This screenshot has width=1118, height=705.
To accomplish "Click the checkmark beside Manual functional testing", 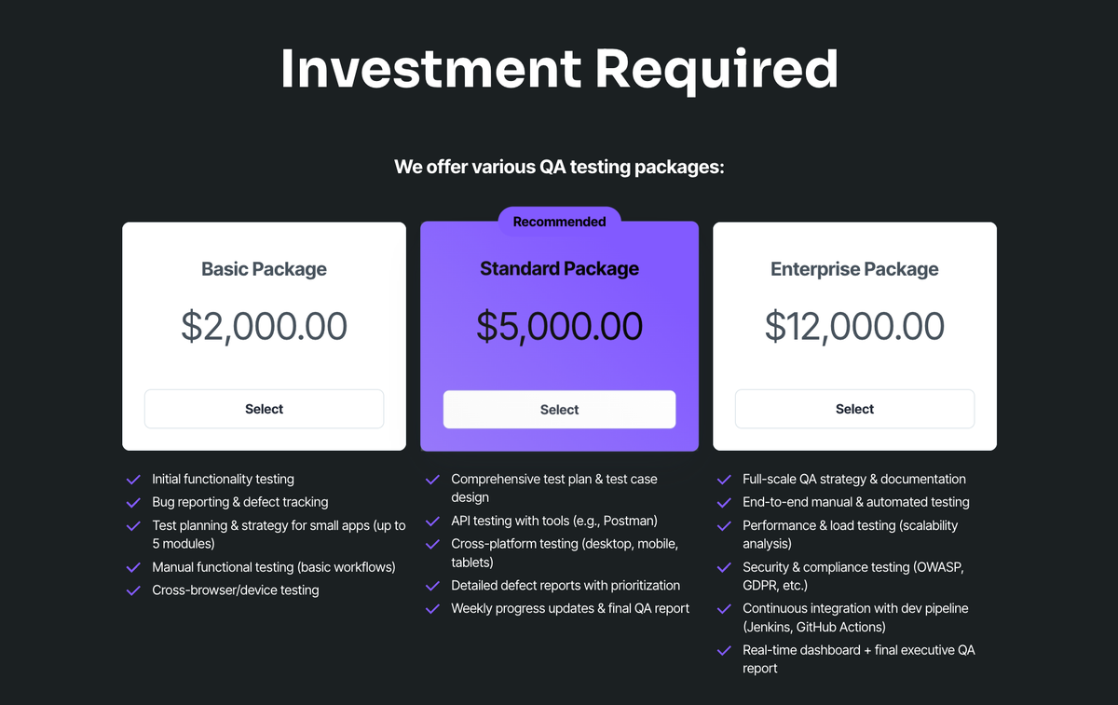I will click(x=132, y=566).
